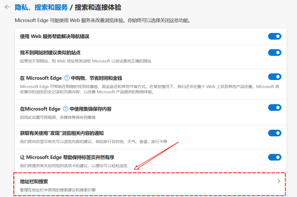This screenshot has width=297, height=197.
Task: Click the label 使用 Web 服务帮助解决导航错误
Action: [54, 36]
